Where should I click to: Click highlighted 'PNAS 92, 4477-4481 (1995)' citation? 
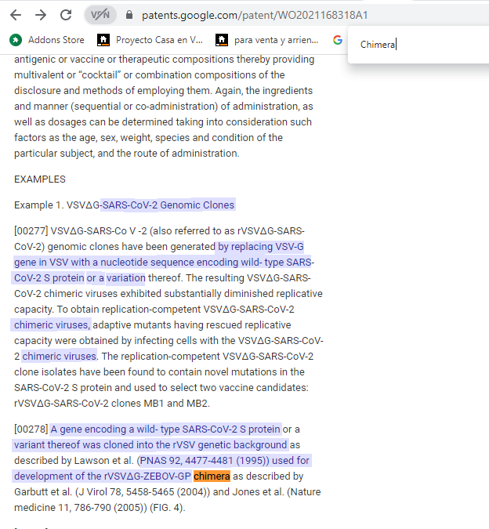202,461
